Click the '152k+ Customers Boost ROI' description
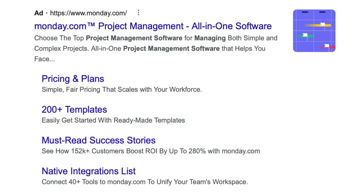This screenshot has height=192, width=355. (151, 151)
